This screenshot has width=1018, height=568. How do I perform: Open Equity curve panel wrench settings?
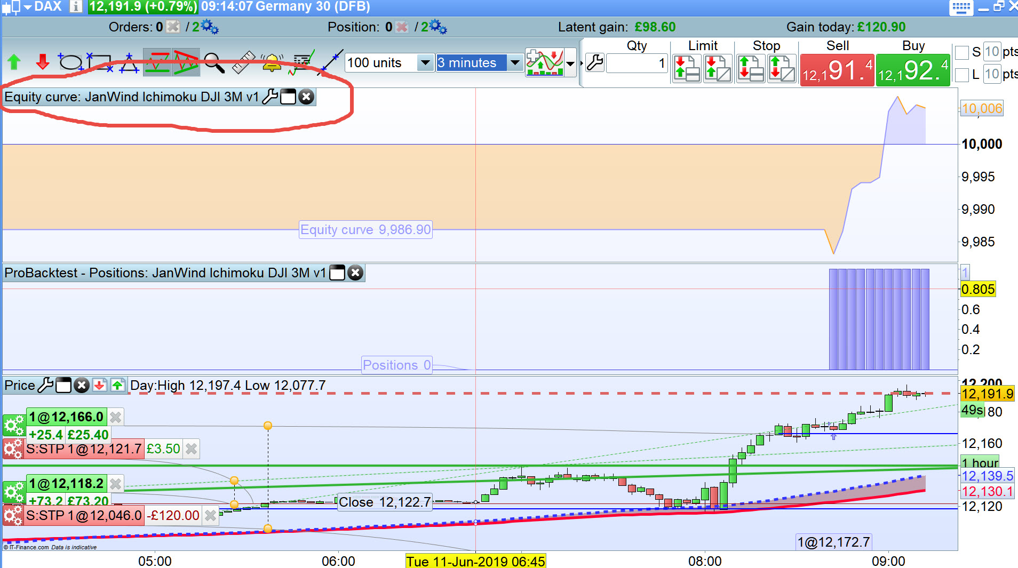pyautogui.click(x=271, y=97)
